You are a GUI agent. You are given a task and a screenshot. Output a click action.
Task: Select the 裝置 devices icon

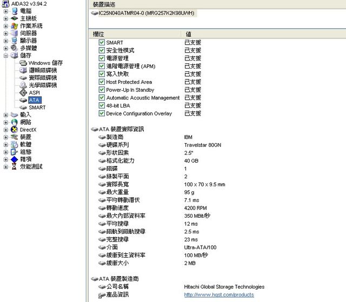(15, 137)
